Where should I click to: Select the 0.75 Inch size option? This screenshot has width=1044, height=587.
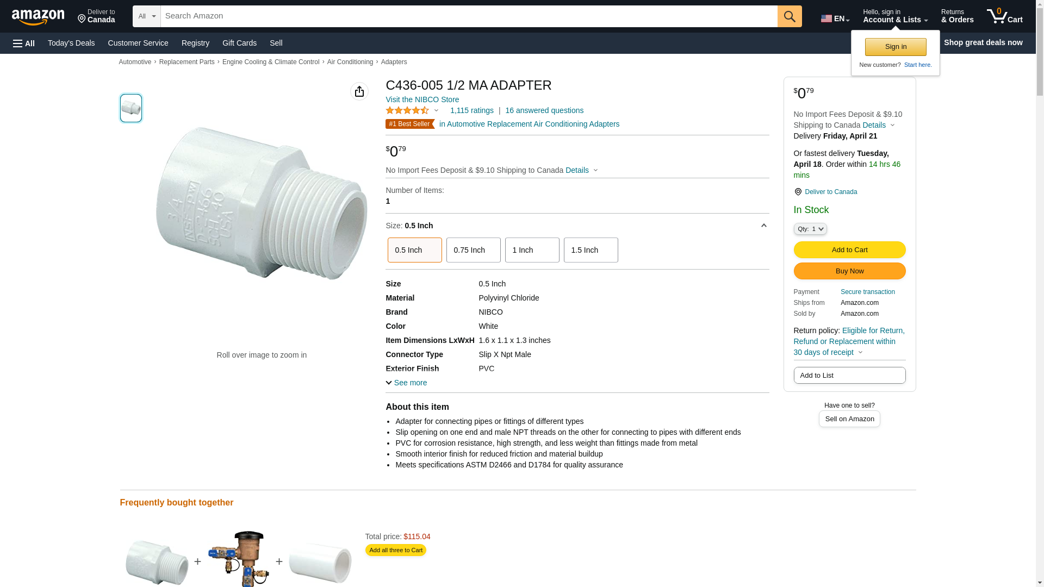[x=473, y=250]
